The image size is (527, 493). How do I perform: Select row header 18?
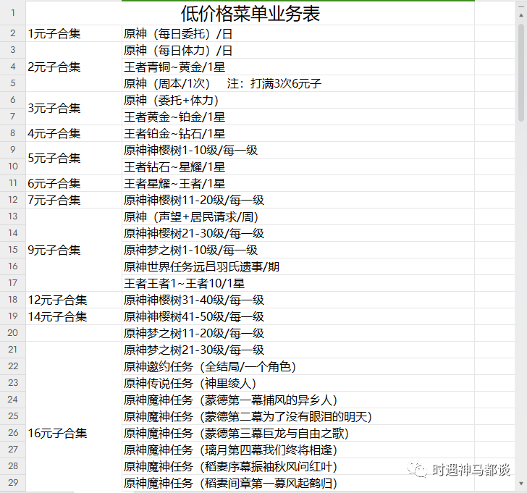click(13, 300)
